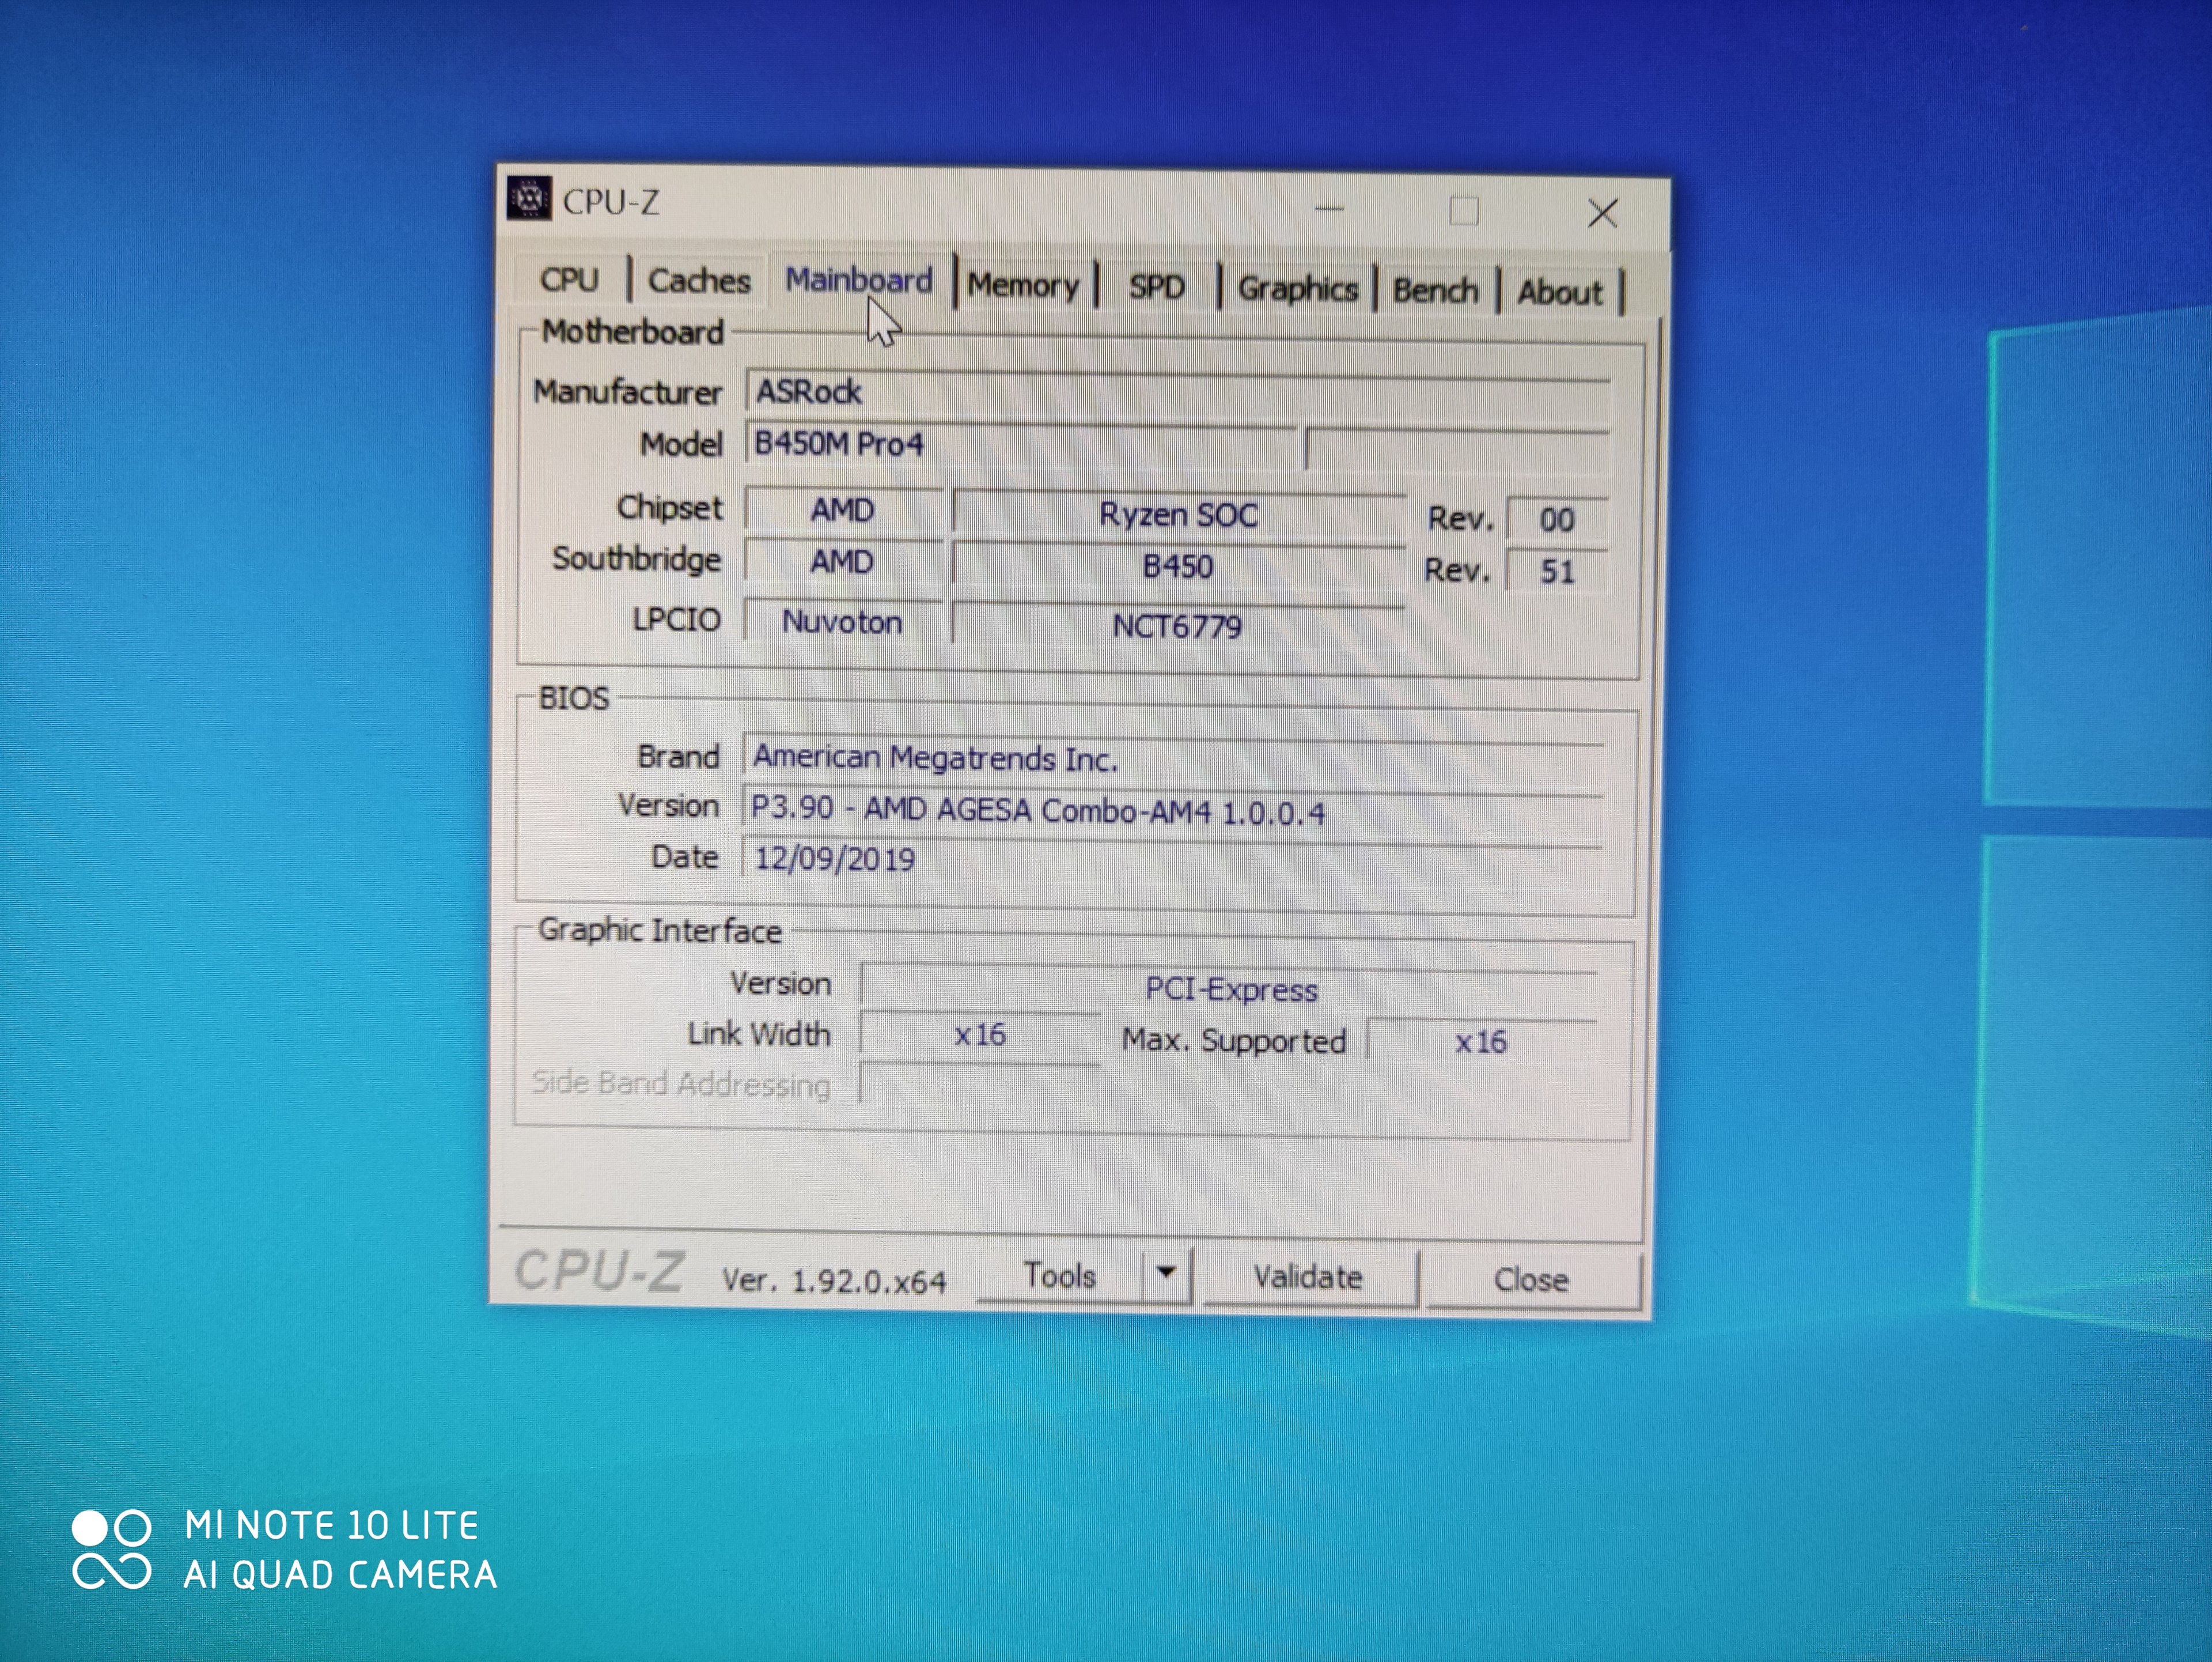Go to the SPD tab
Viewport: 2212px width, 1662px height.
[x=1156, y=287]
